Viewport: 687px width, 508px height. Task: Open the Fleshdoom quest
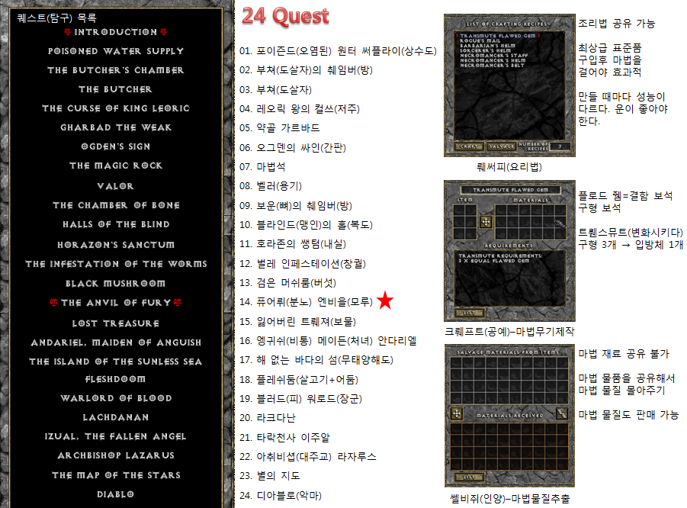(x=116, y=379)
